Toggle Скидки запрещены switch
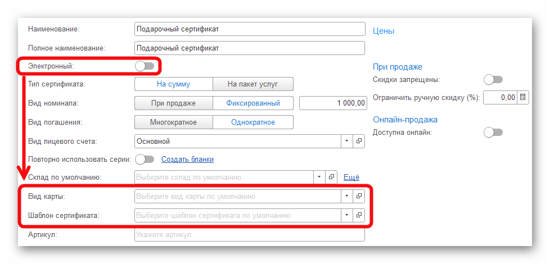Image resolution: width=550 pixels, height=264 pixels. (493, 80)
